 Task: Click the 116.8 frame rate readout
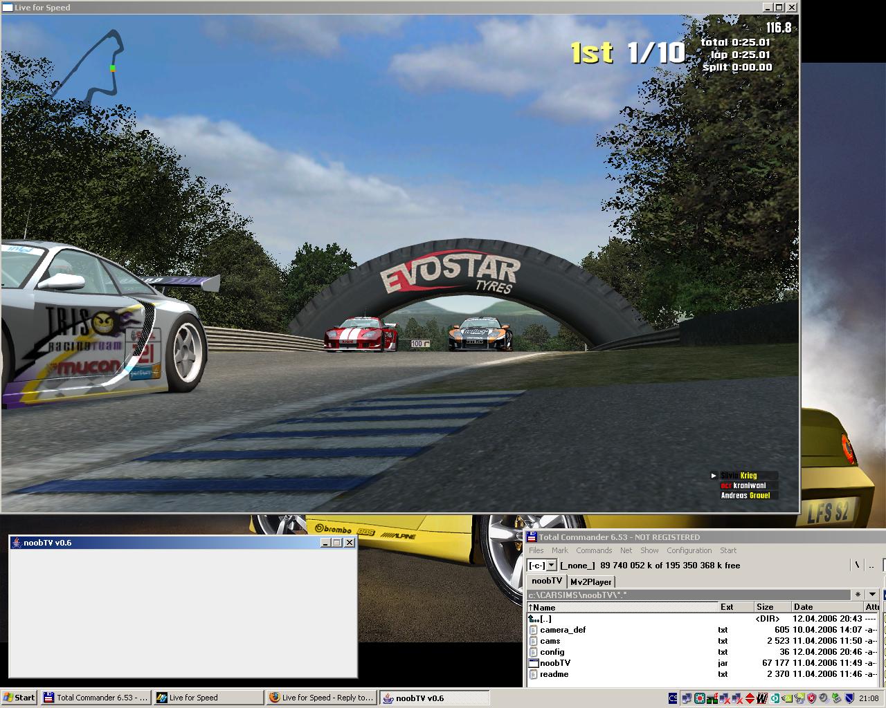point(779,28)
